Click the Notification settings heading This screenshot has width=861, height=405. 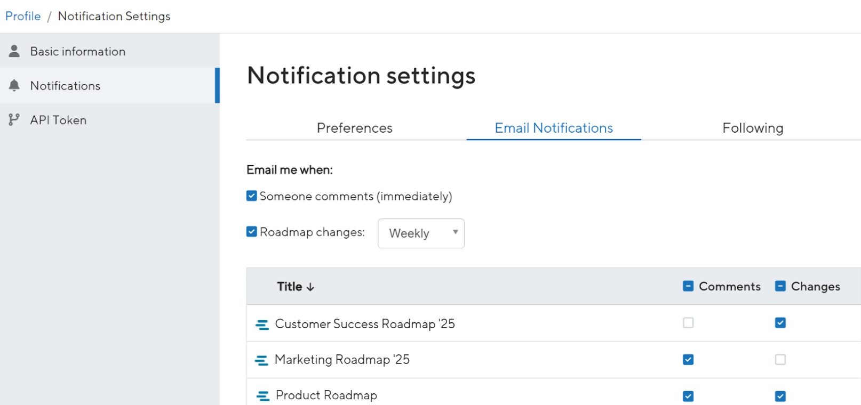[x=361, y=76]
